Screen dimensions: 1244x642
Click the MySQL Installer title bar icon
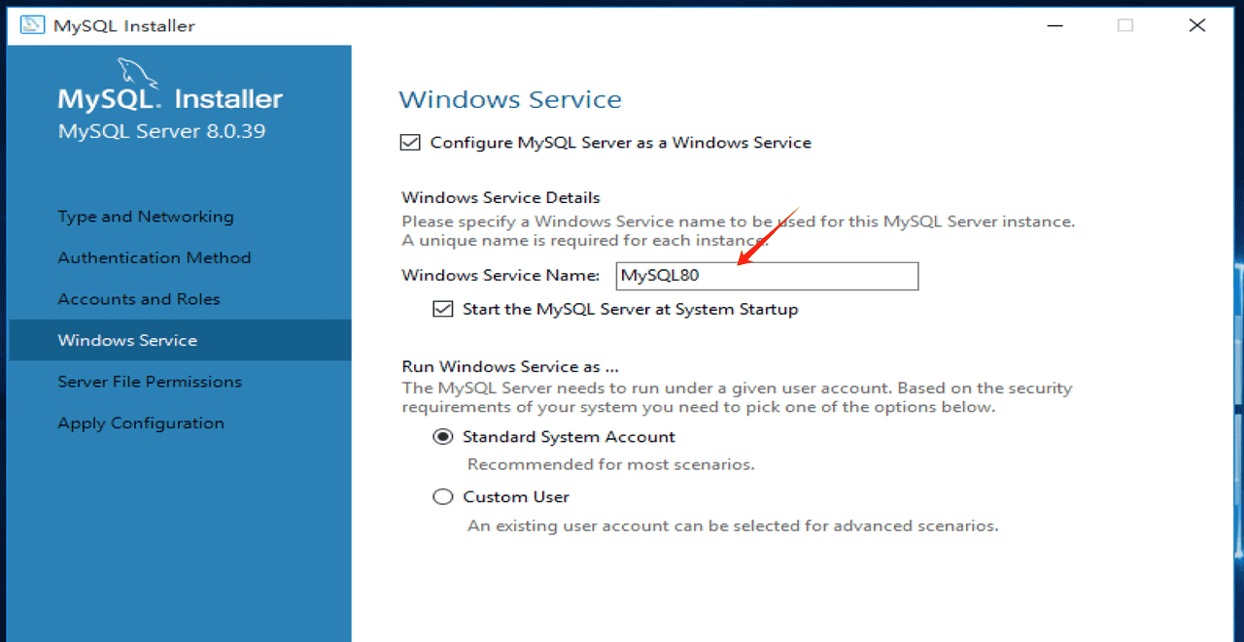point(32,25)
